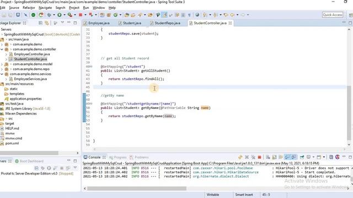This screenshot has width=353, height=198.
Task: Switch to Student.java editor tab
Action: click(132, 23)
